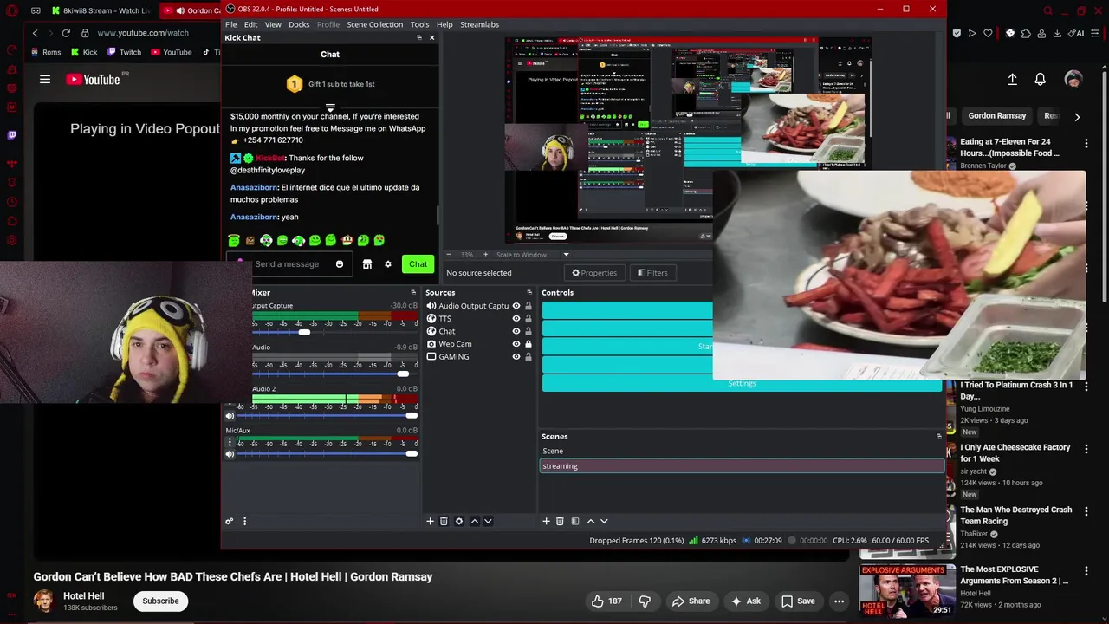The image size is (1109, 624).
Task: Move source down in Sources toolbar
Action: (488, 521)
